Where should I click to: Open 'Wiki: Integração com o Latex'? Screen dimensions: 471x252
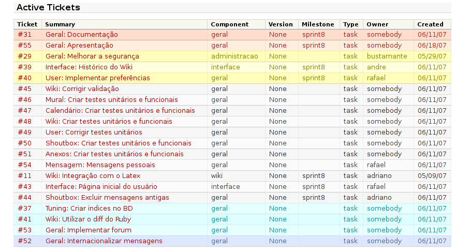tap(93, 176)
